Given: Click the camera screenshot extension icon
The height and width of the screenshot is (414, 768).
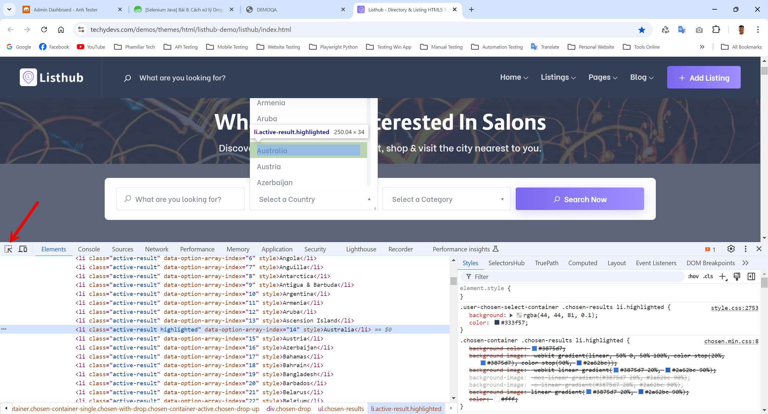Looking at the screenshot, I should [x=699, y=30].
